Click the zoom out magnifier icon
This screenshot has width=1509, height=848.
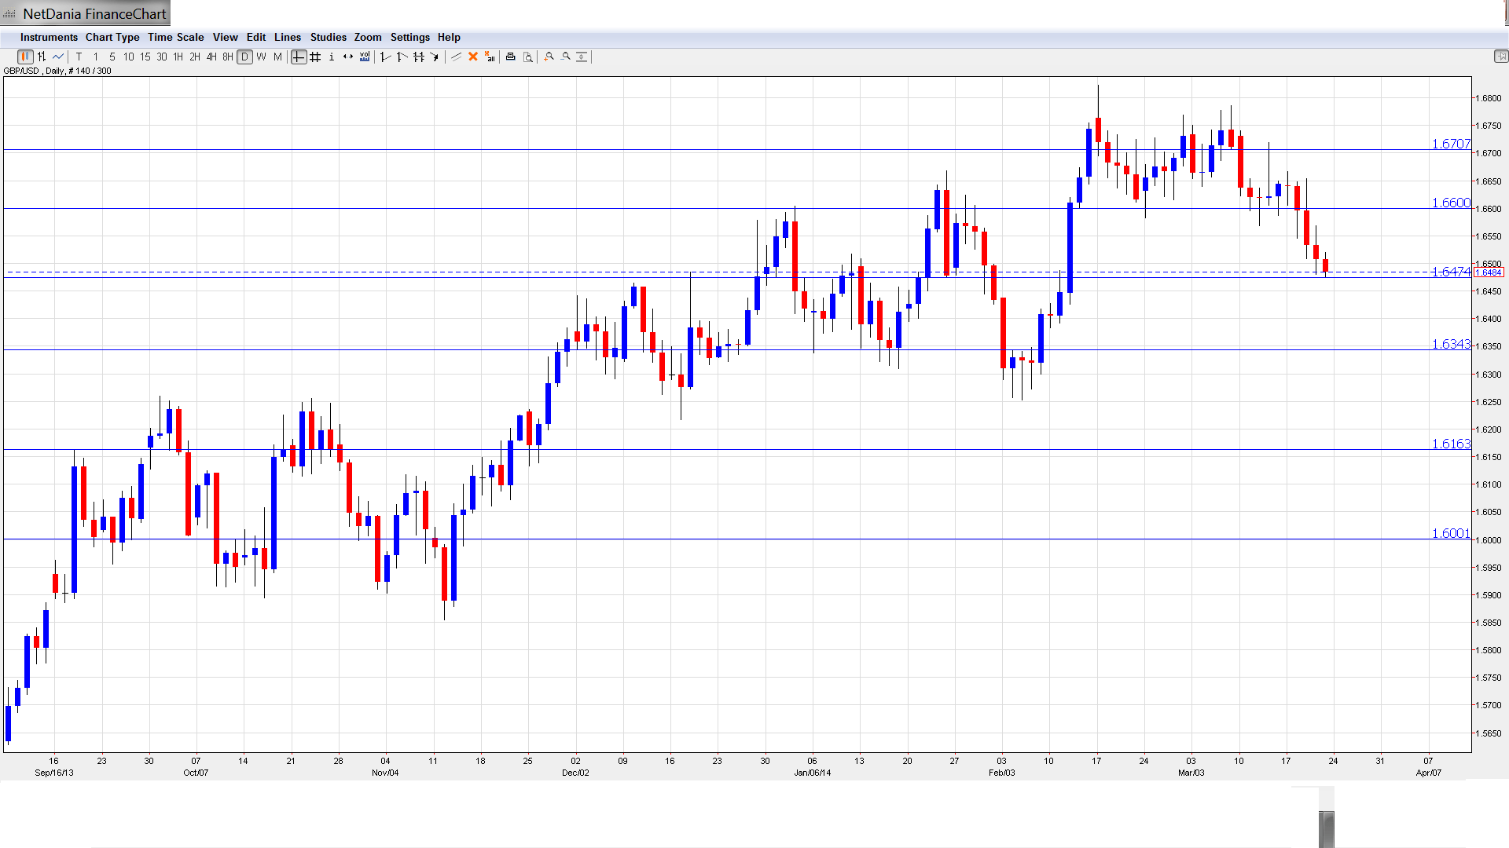tap(566, 57)
